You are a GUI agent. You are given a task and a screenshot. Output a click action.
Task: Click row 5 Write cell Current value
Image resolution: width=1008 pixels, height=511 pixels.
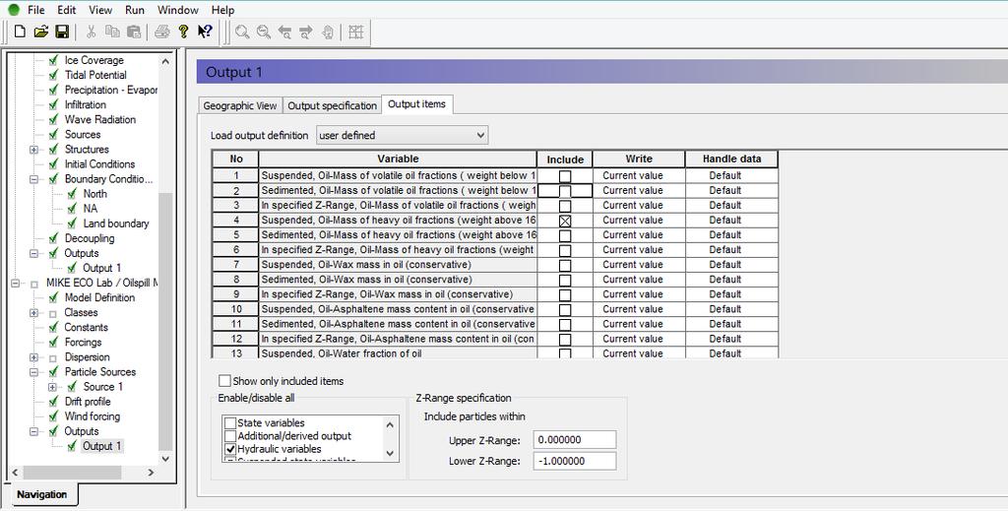(x=638, y=235)
